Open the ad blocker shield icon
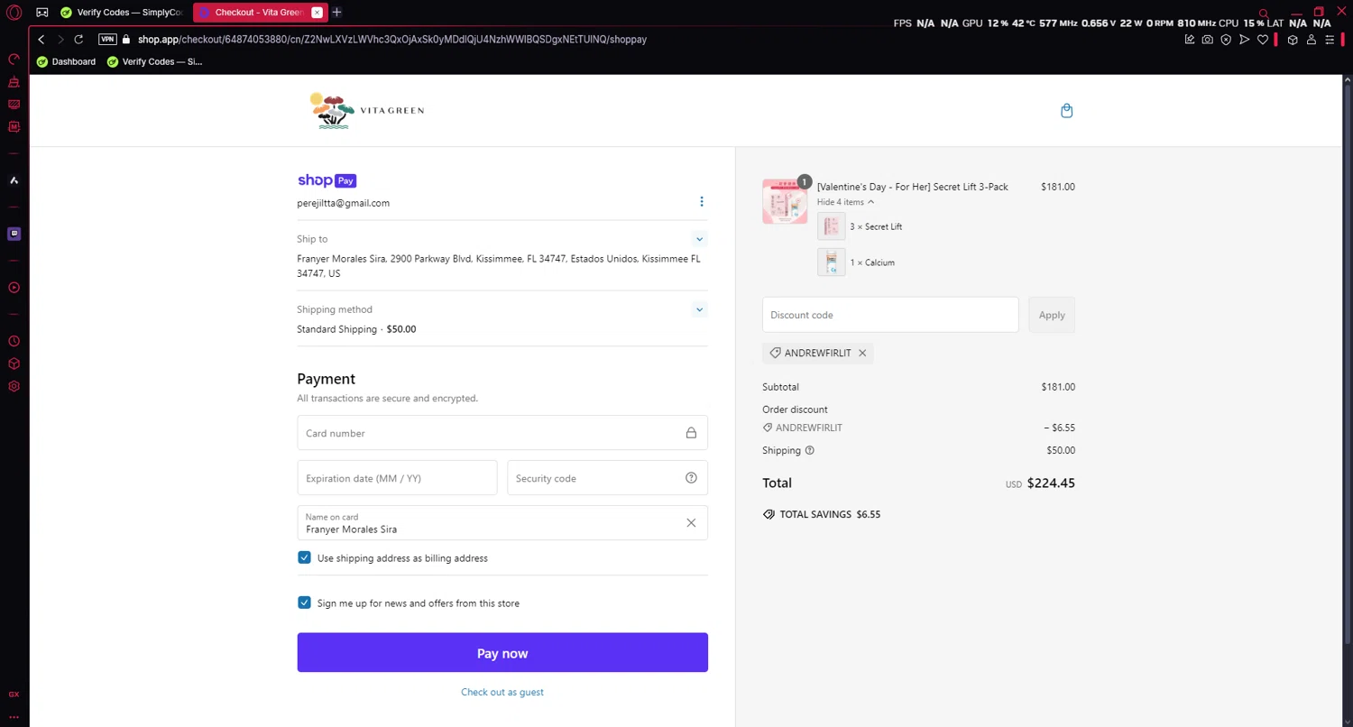The width and height of the screenshot is (1353, 727). pos(1226,40)
